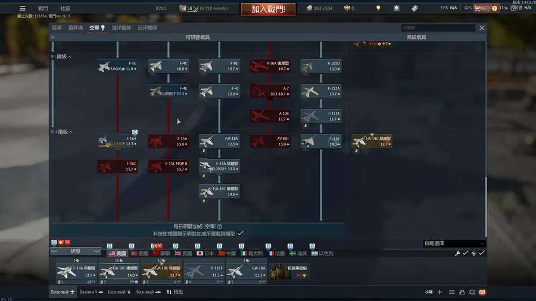
Task: Select the F-15E aircraft in tree
Action: [321, 141]
